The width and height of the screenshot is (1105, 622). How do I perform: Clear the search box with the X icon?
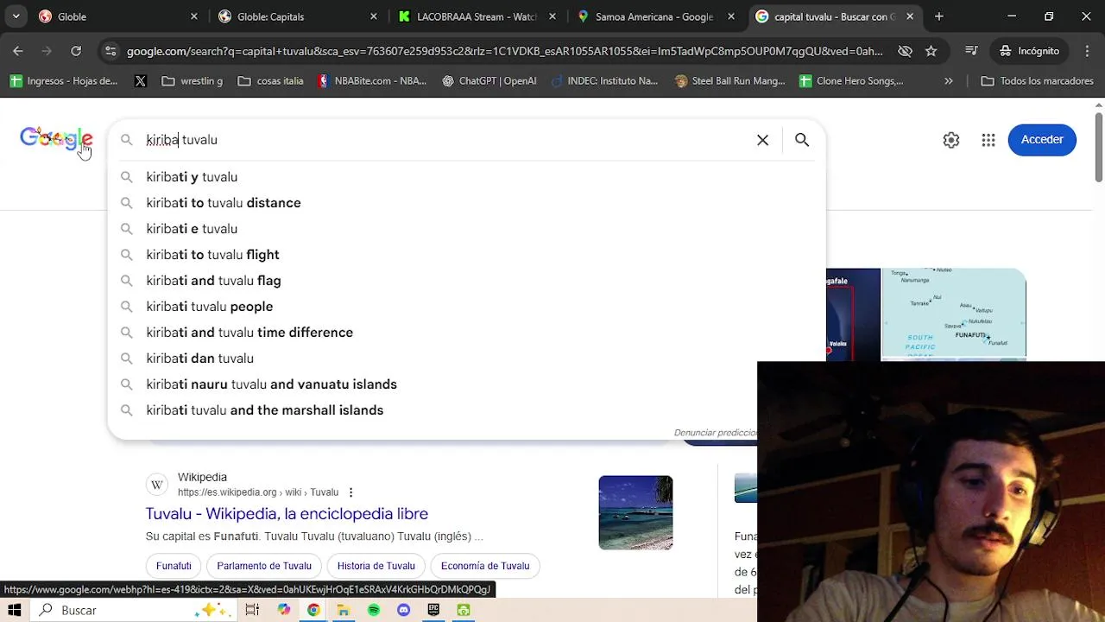coord(762,140)
